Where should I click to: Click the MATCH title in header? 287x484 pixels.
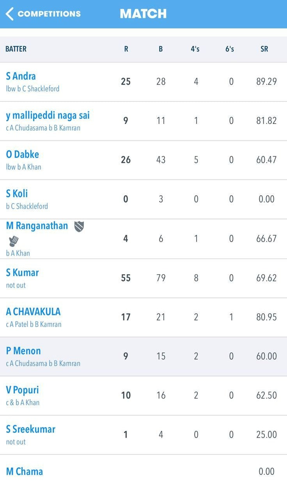point(143,14)
